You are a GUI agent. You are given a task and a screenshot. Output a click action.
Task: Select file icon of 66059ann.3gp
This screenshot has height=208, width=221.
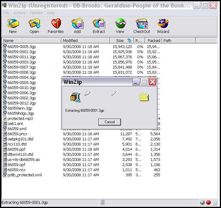(x=5, y=108)
